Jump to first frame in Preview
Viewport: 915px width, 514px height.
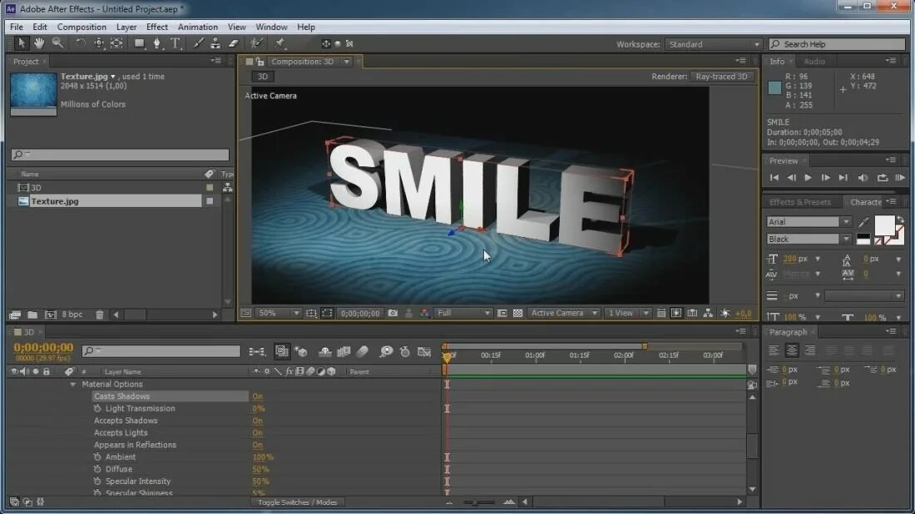774,177
